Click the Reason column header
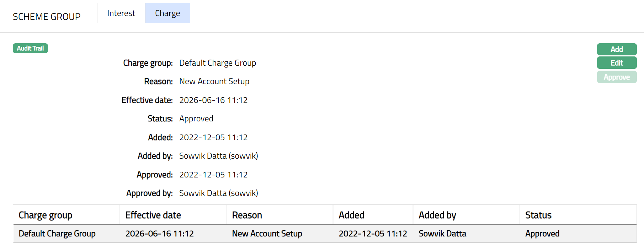The height and width of the screenshot is (247, 644). click(247, 215)
